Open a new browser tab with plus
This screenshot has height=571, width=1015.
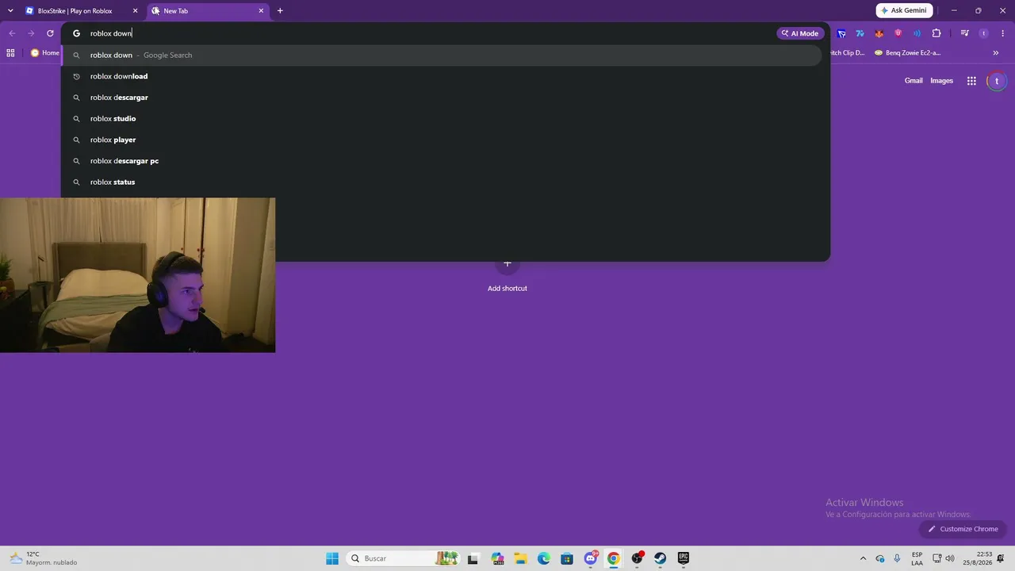point(280,11)
